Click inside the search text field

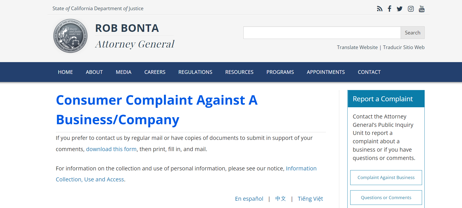pos(322,33)
